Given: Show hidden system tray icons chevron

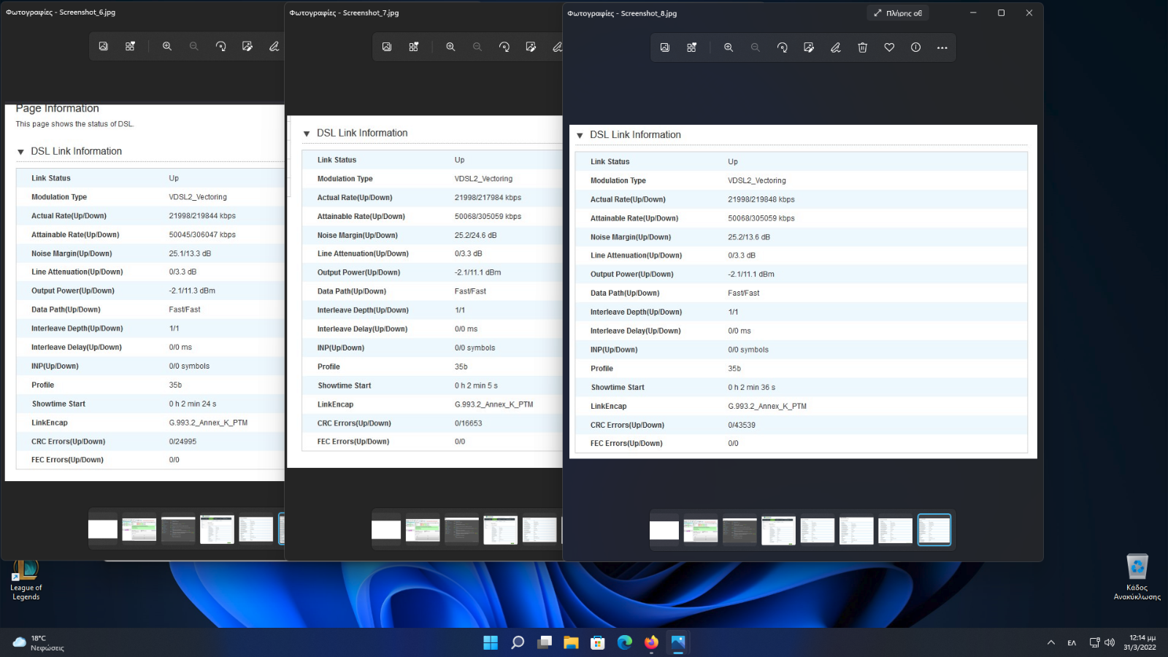Looking at the screenshot, I should point(1051,642).
